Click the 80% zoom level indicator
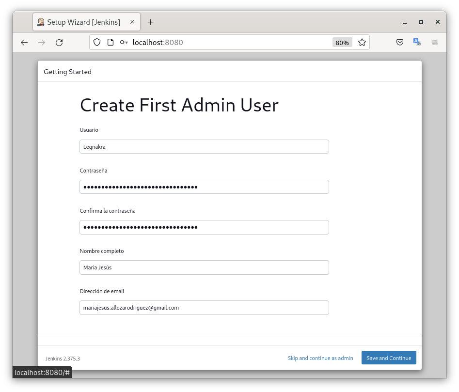 [x=342, y=43]
